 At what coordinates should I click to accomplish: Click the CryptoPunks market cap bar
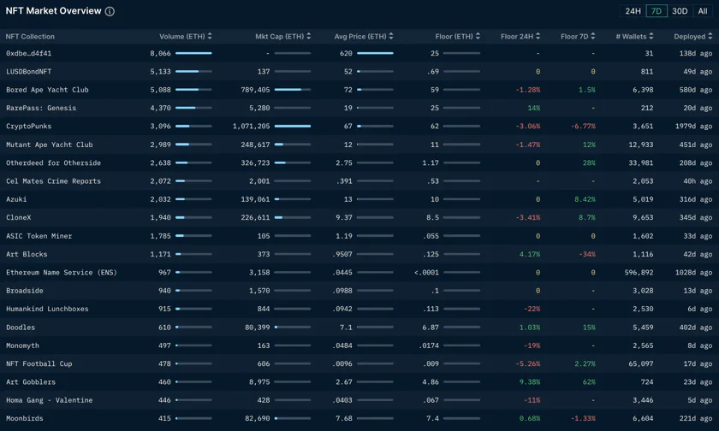pos(293,126)
